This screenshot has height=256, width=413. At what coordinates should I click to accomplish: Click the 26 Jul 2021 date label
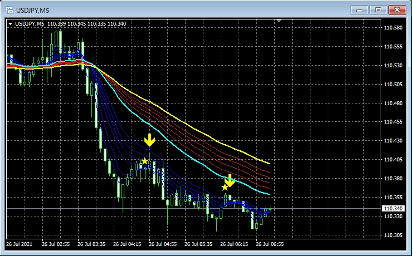pyautogui.click(x=19, y=244)
